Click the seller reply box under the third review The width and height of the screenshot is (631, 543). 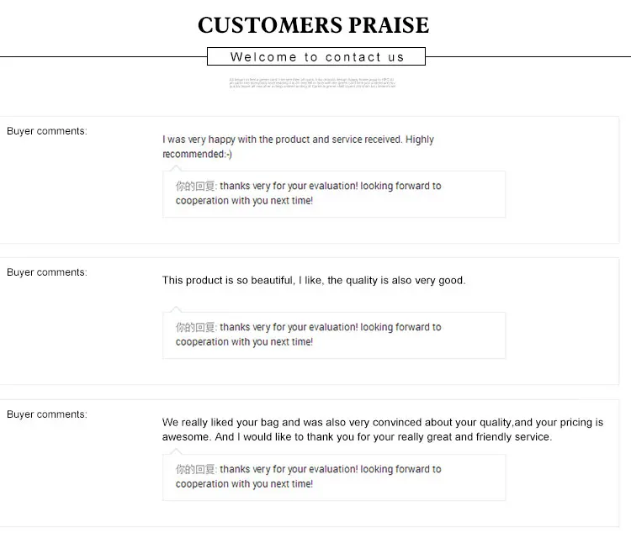click(333, 477)
